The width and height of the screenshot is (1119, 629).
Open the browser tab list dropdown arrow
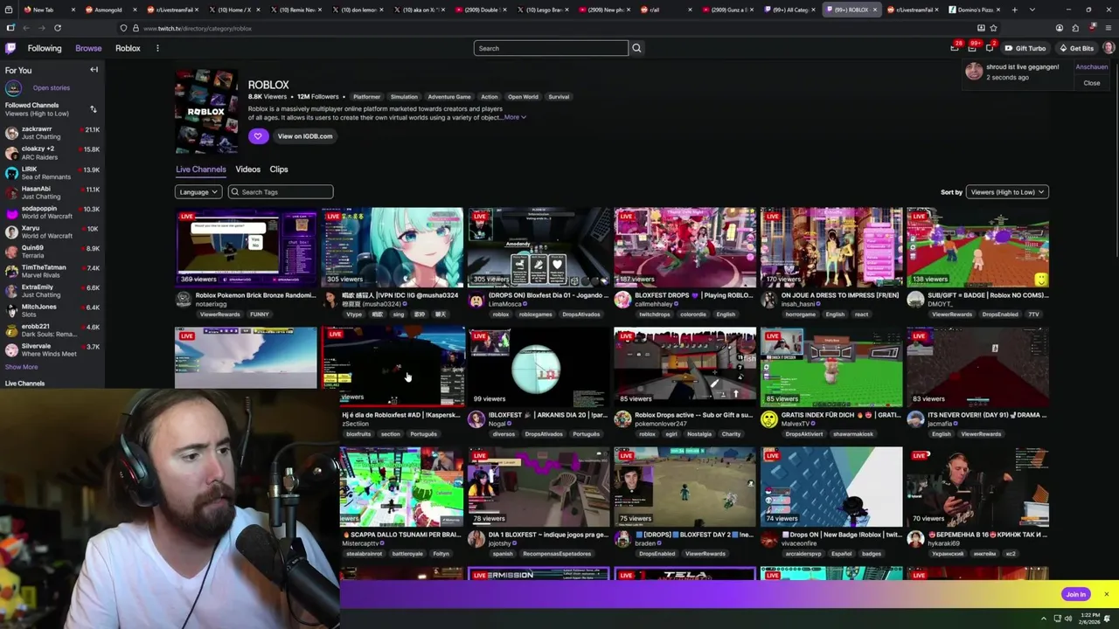click(1032, 10)
